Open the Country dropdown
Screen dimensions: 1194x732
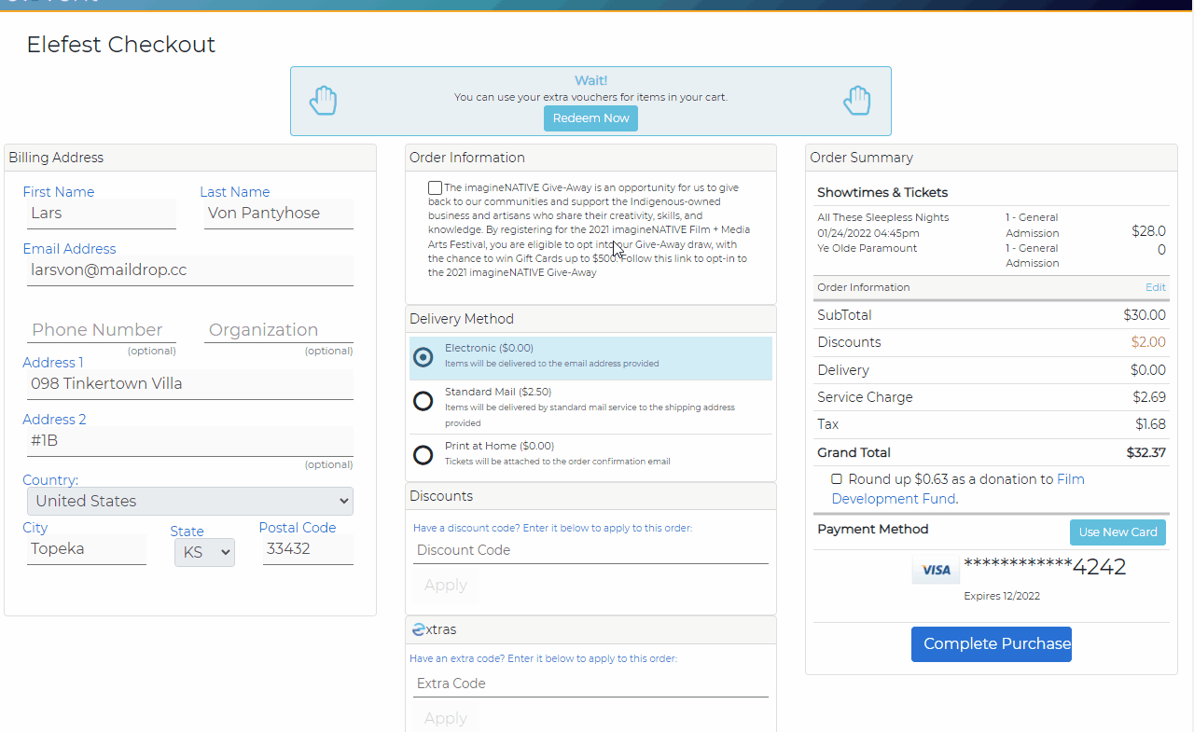click(190, 501)
